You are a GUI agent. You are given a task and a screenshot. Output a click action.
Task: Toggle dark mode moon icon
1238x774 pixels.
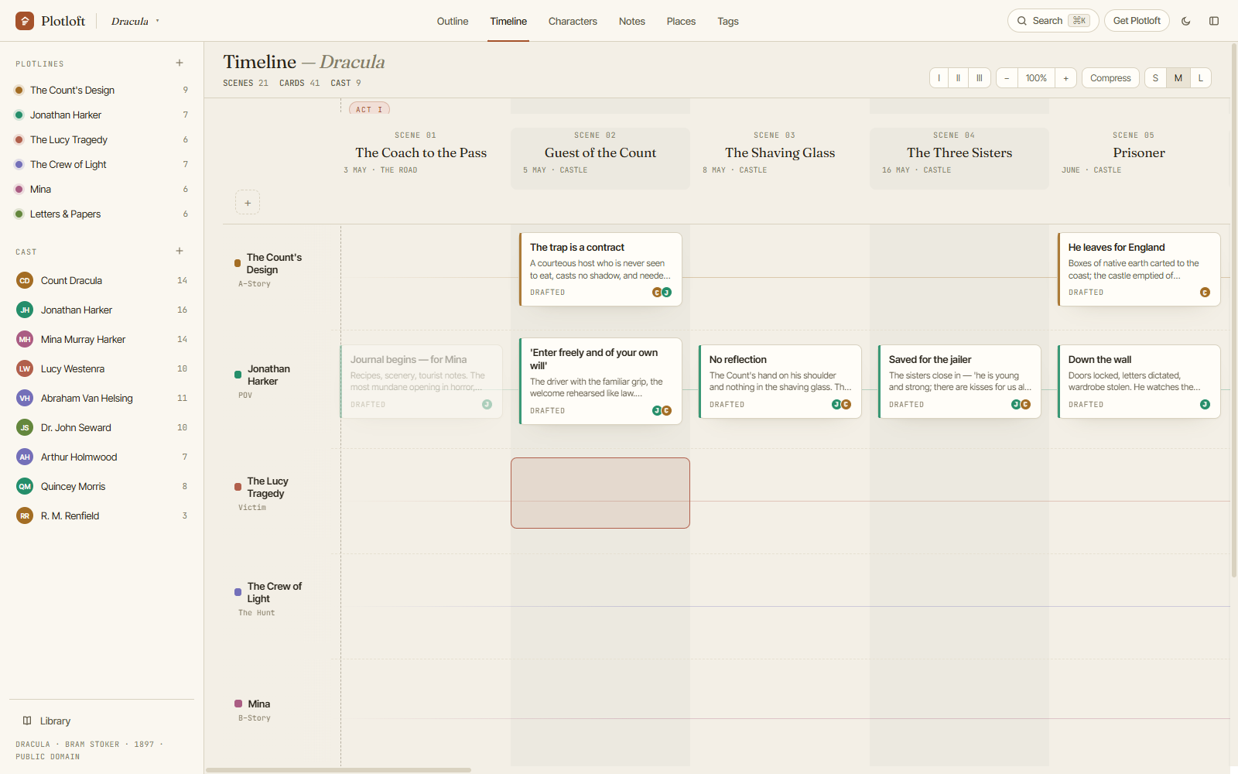pyautogui.click(x=1185, y=21)
